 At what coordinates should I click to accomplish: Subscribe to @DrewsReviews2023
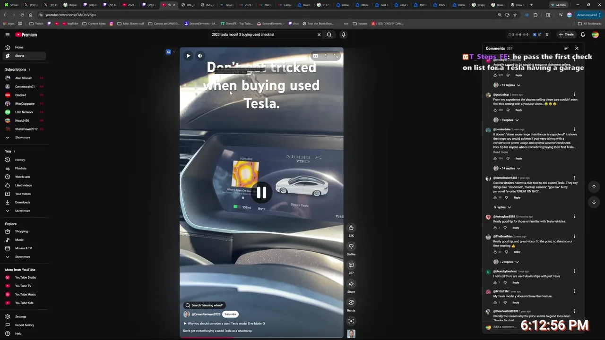tap(230, 314)
